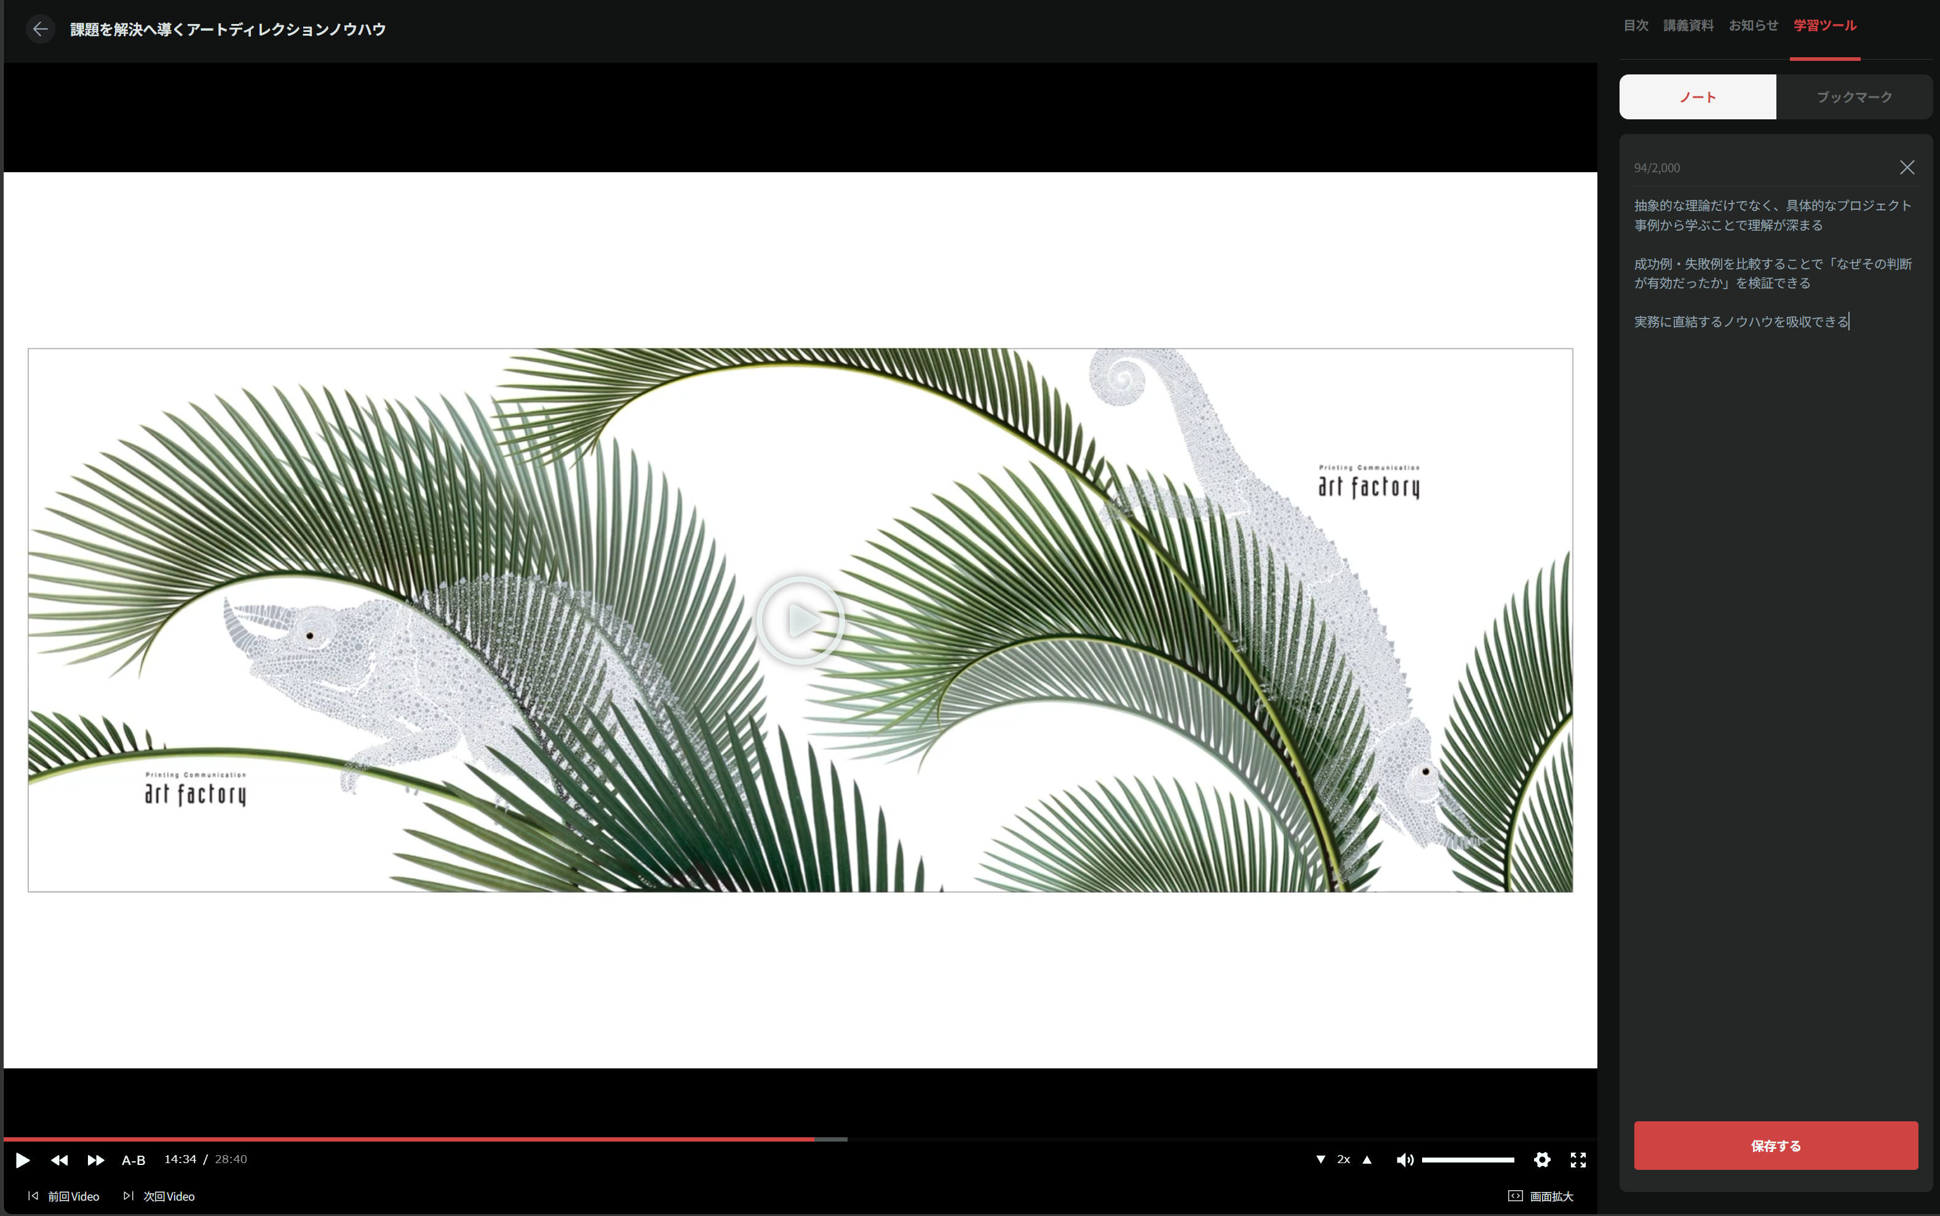Switch to the ノート tab

[x=1697, y=97]
